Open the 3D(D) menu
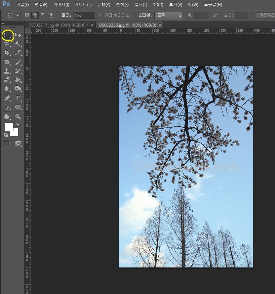Image resolution: width=275 pixels, height=294 pixels. (x=158, y=4)
